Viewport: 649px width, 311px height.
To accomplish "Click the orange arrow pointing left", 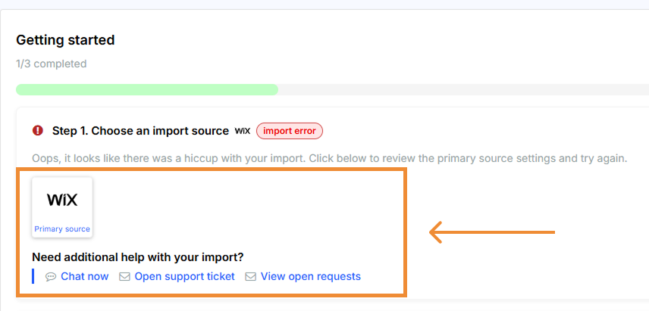I will (x=492, y=232).
